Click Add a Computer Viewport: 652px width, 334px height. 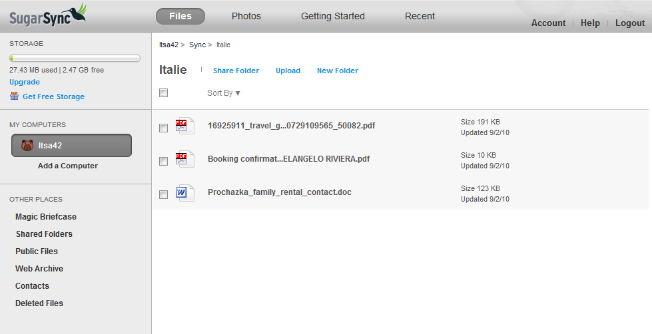click(68, 166)
